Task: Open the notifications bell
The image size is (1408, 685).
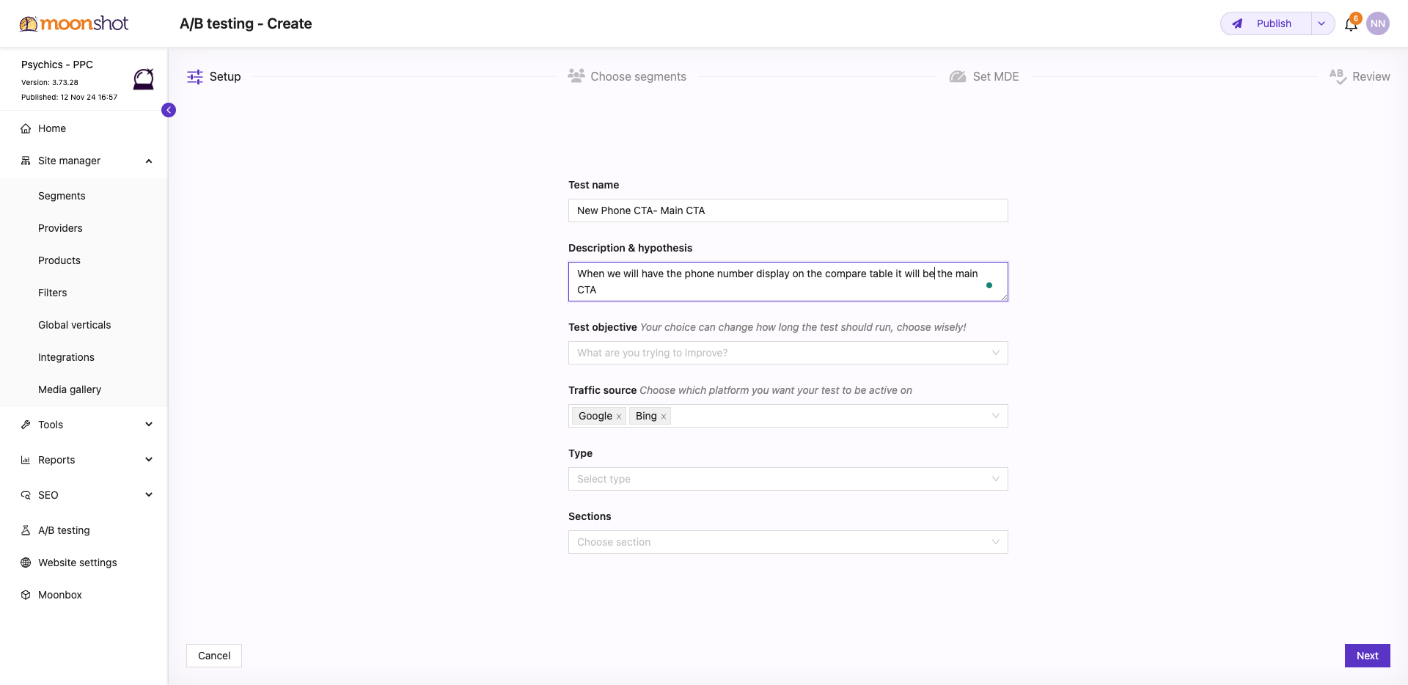Action: pyautogui.click(x=1351, y=24)
